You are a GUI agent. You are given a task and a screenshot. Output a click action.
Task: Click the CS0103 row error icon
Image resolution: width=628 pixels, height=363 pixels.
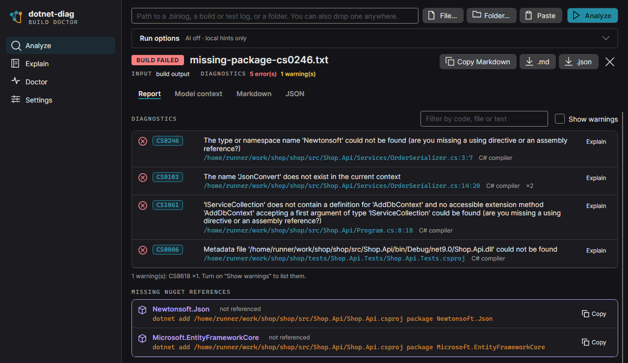click(x=143, y=178)
